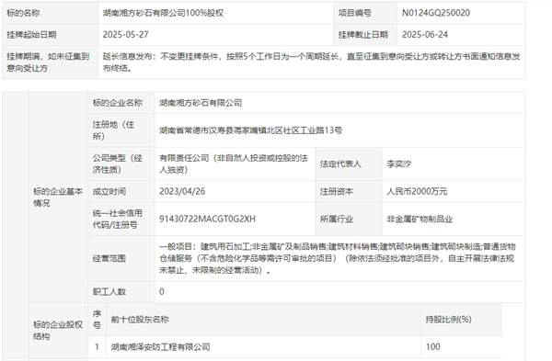Click the 所属行业 label
552x361 pixels.
(x=336, y=219)
